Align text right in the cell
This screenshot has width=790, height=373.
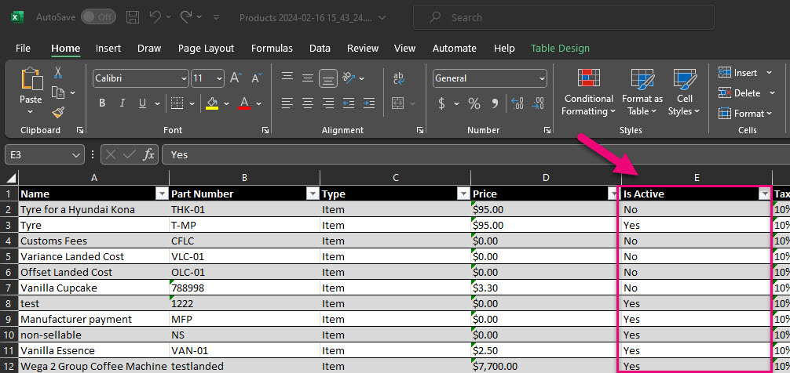[328, 103]
